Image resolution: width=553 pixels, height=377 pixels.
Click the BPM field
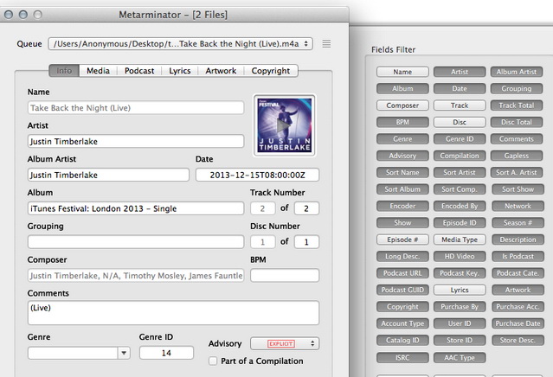tap(285, 275)
